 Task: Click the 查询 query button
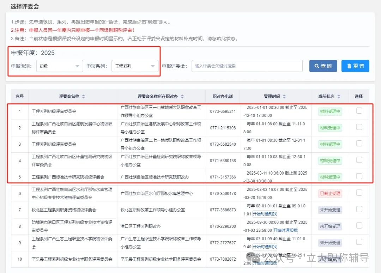point(323,66)
